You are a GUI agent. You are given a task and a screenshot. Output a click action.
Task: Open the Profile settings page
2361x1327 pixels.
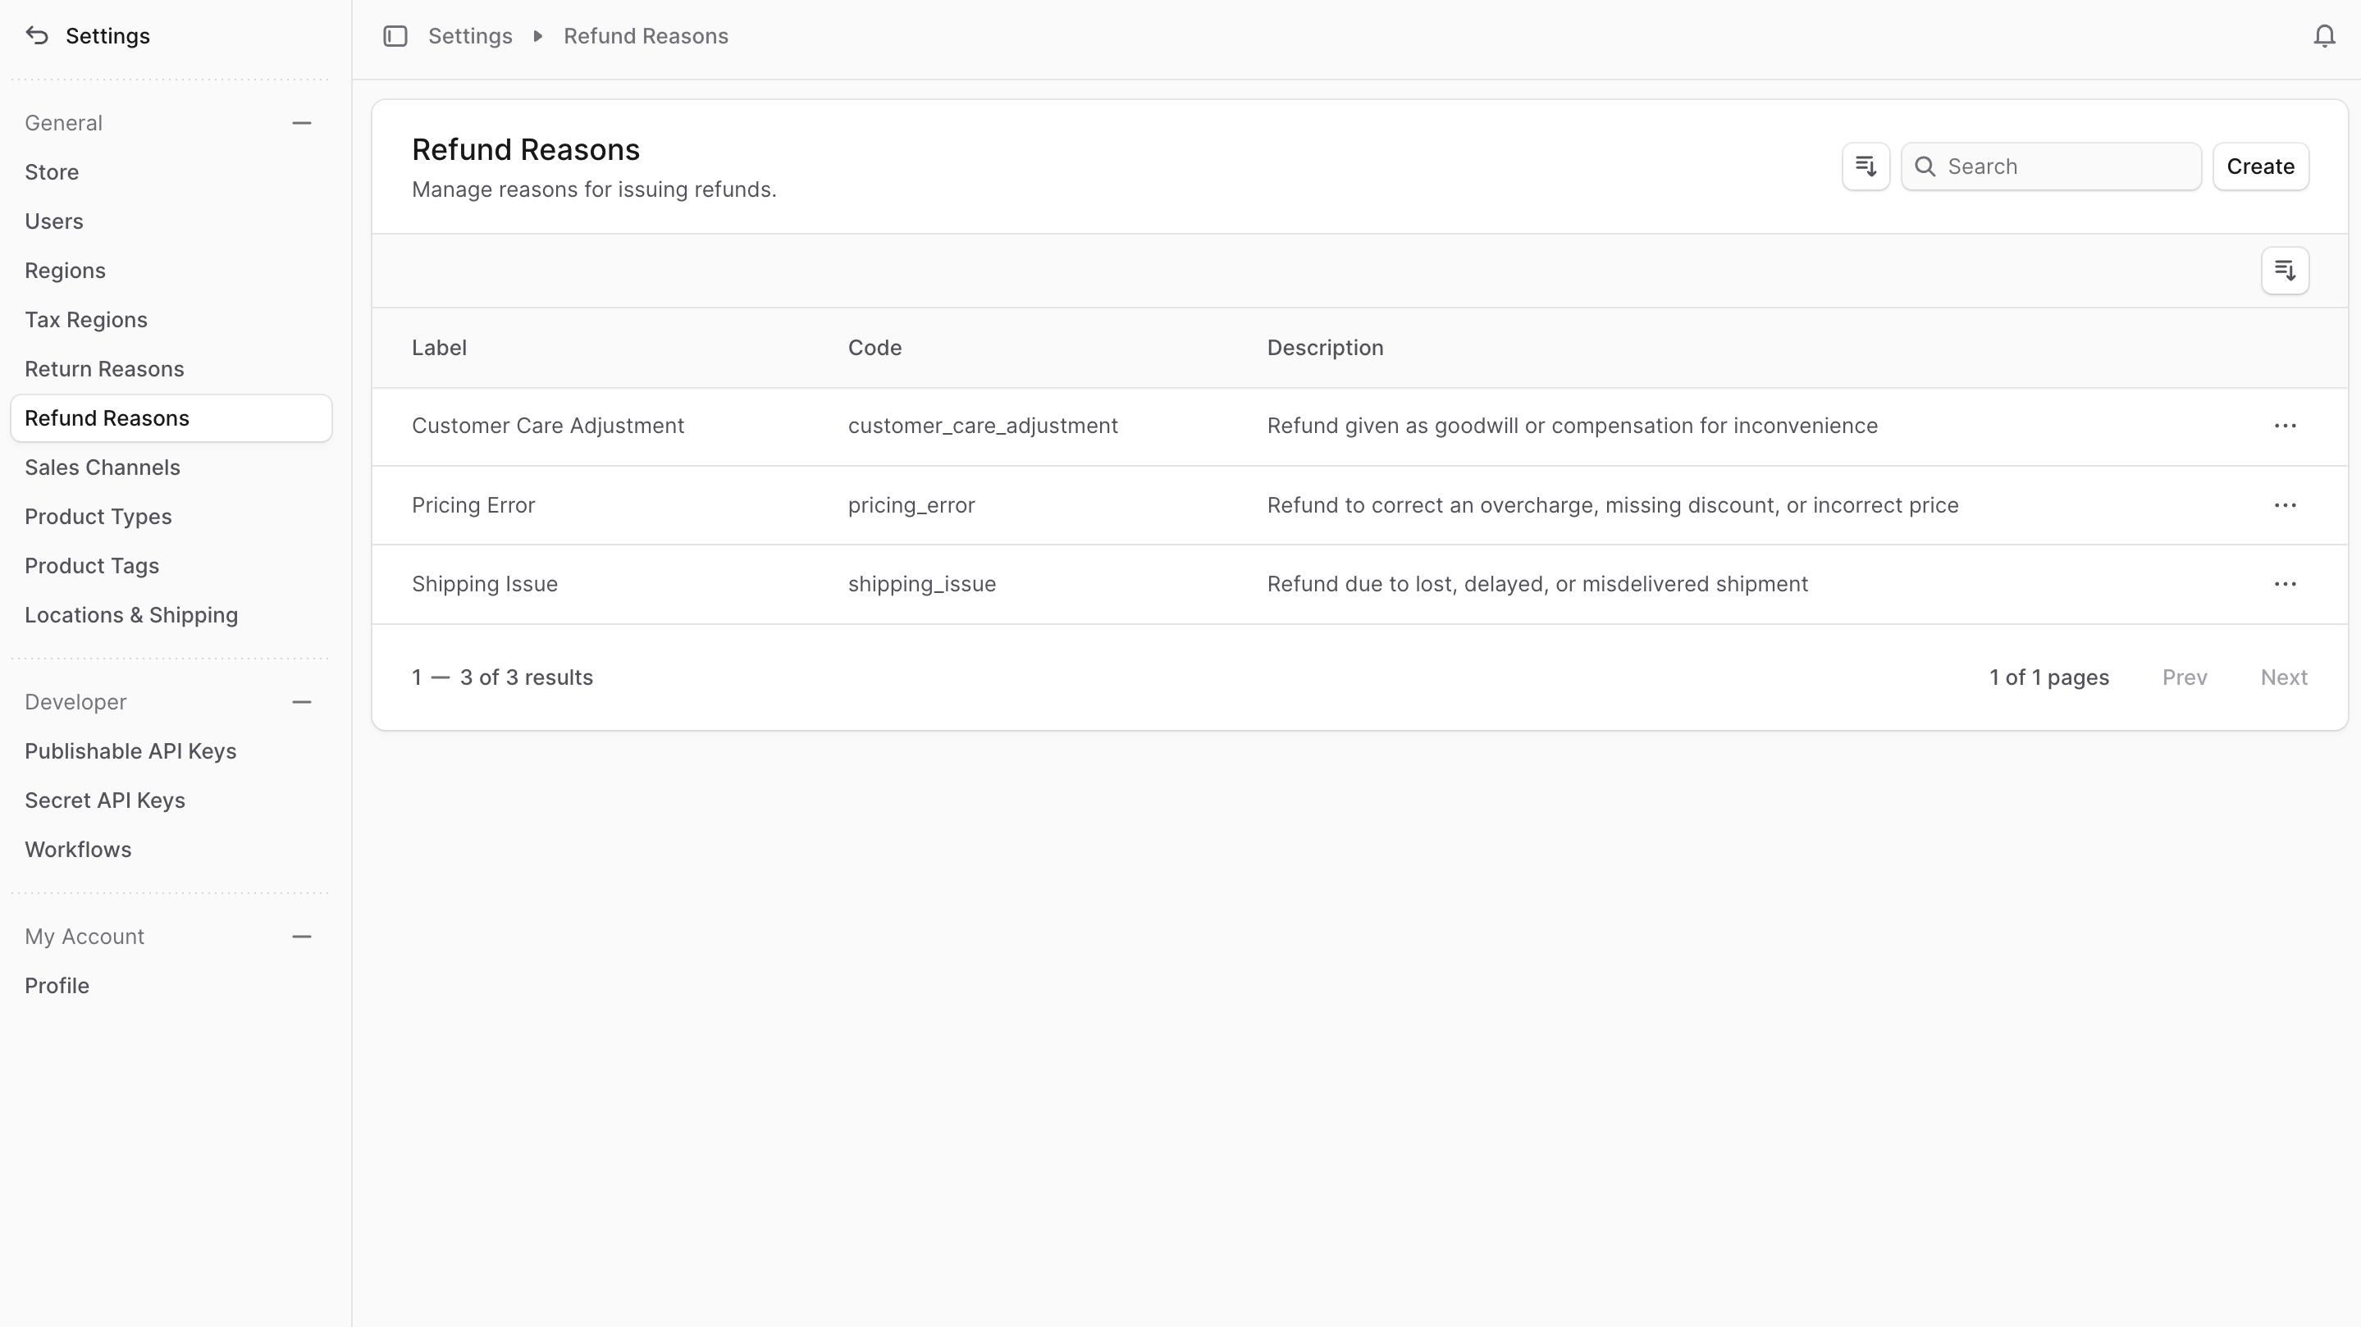pyautogui.click(x=56, y=985)
